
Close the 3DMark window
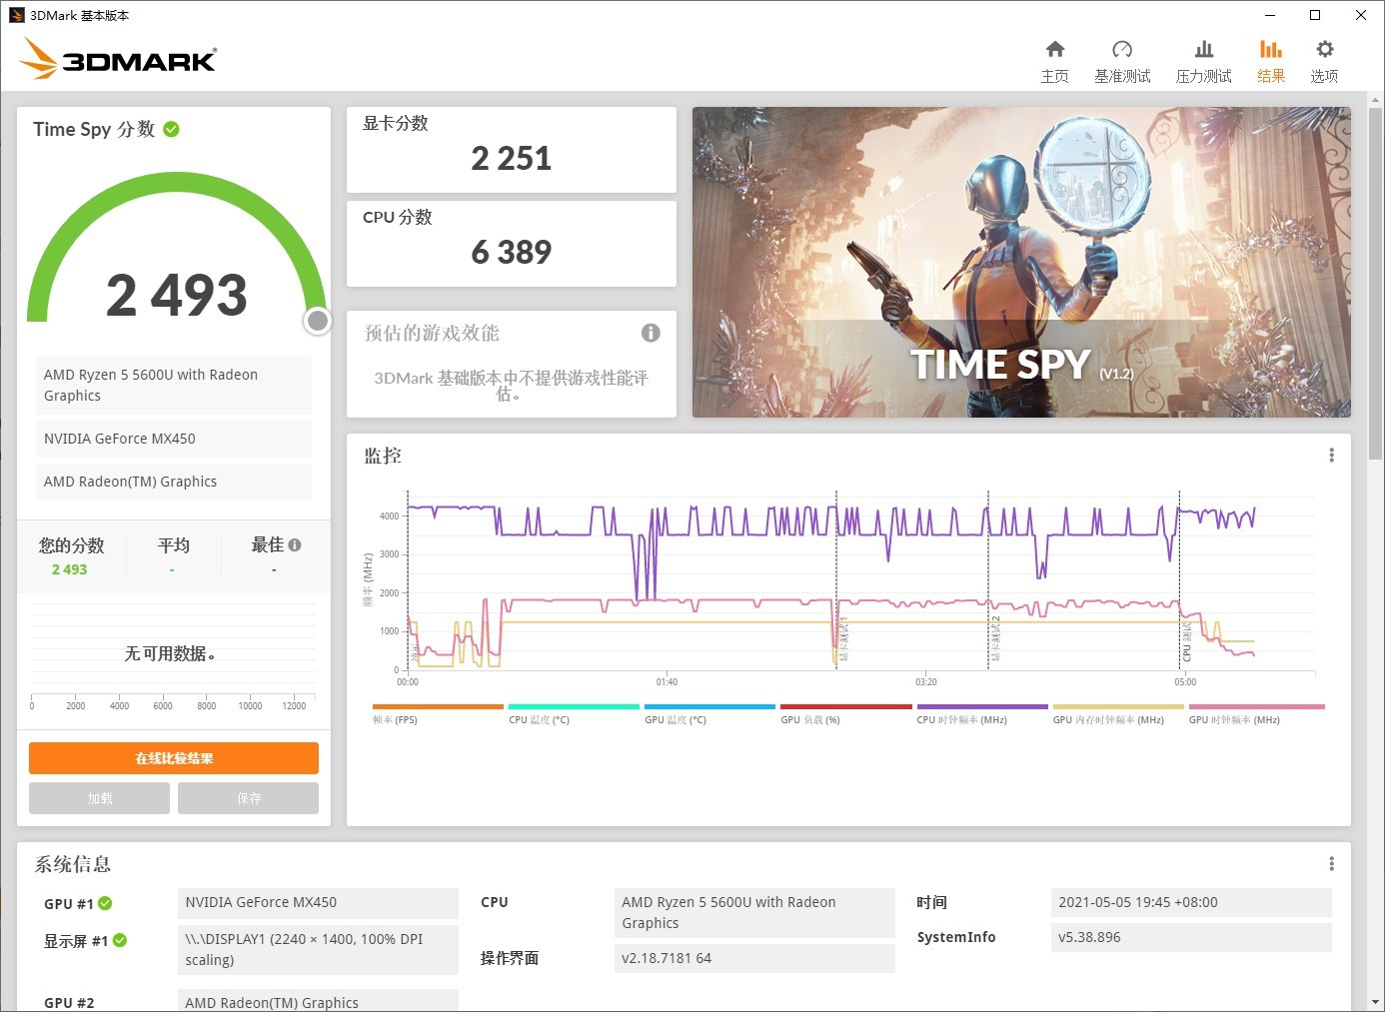pyautogui.click(x=1361, y=15)
